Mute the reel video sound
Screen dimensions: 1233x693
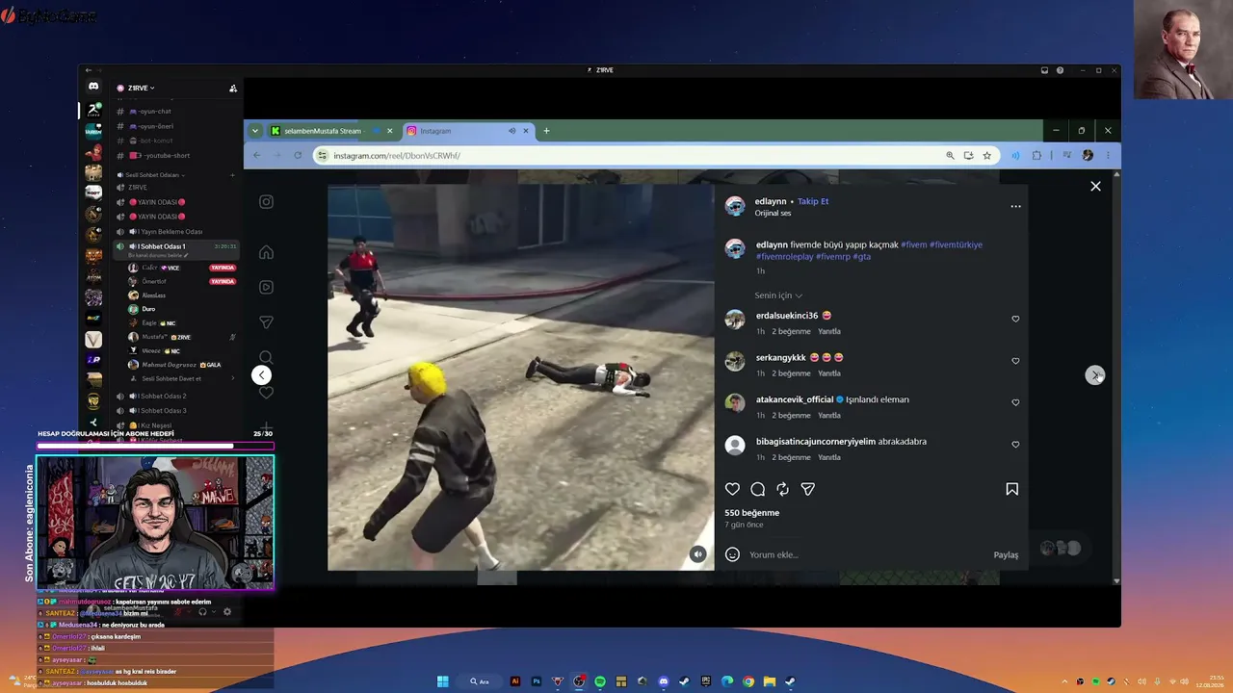(x=697, y=553)
